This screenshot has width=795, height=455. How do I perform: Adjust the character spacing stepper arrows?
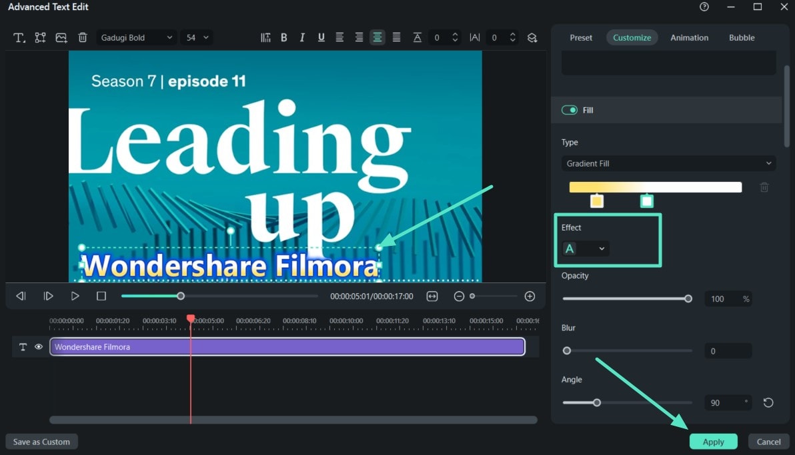click(x=513, y=37)
